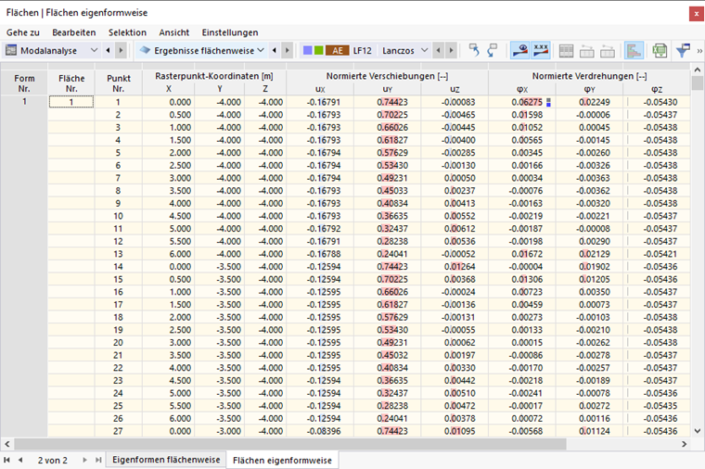Image resolution: width=705 pixels, height=469 pixels.
Task: Select uX cell -0.16788 in row 13
Action: tap(320, 254)
